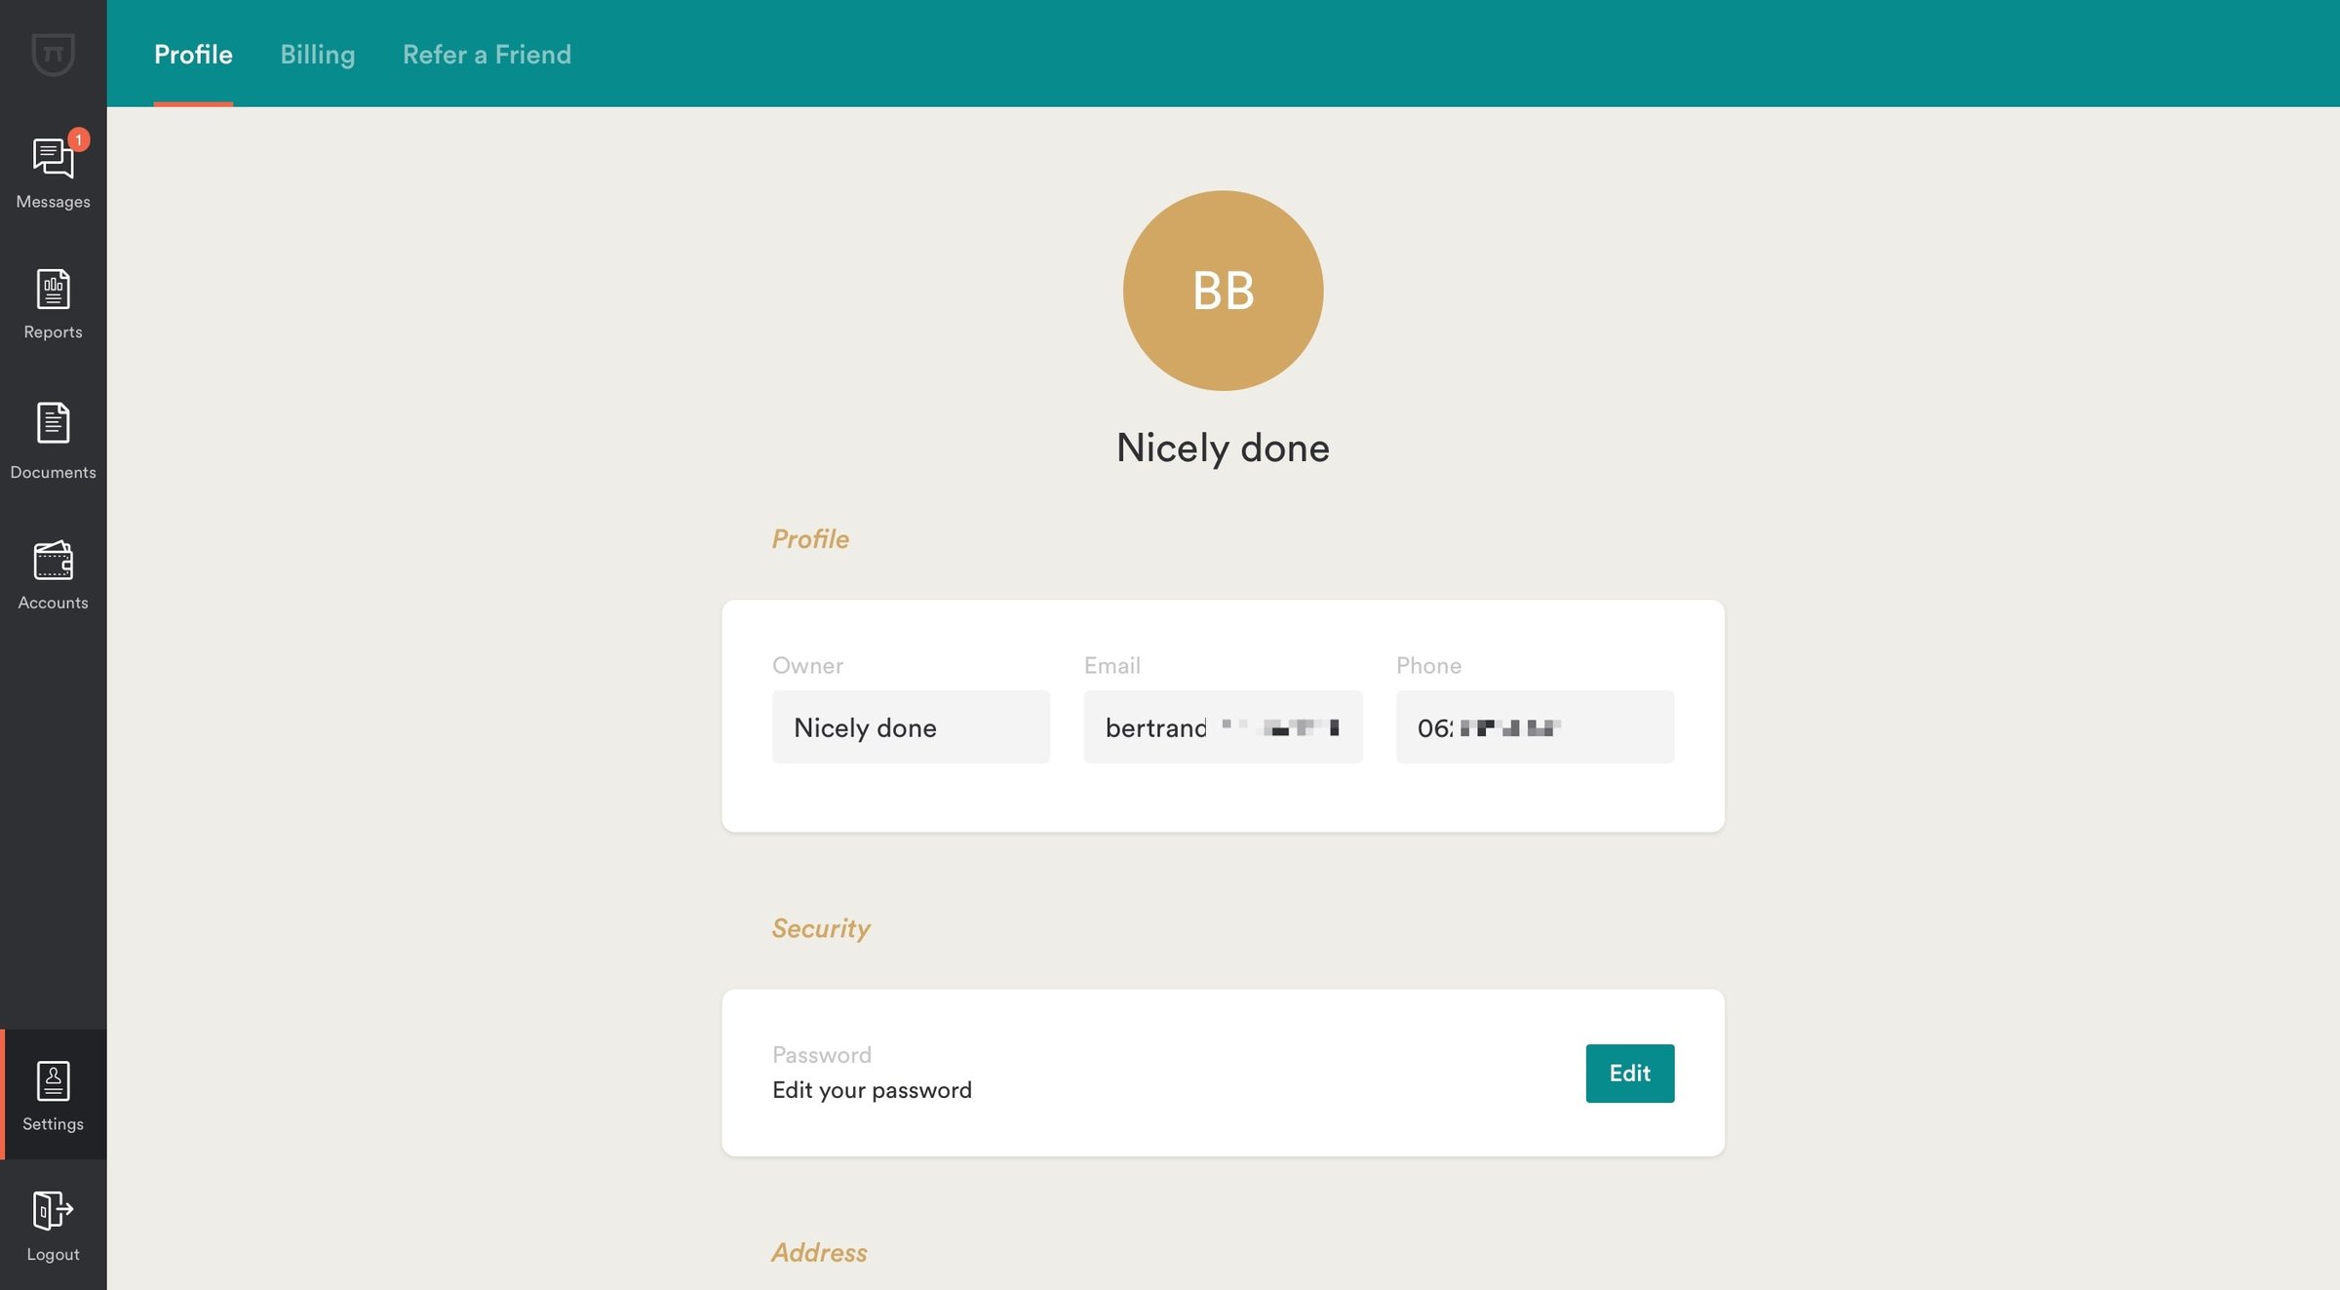
Task: Open the Reports section icon
Action: [53, 290]
